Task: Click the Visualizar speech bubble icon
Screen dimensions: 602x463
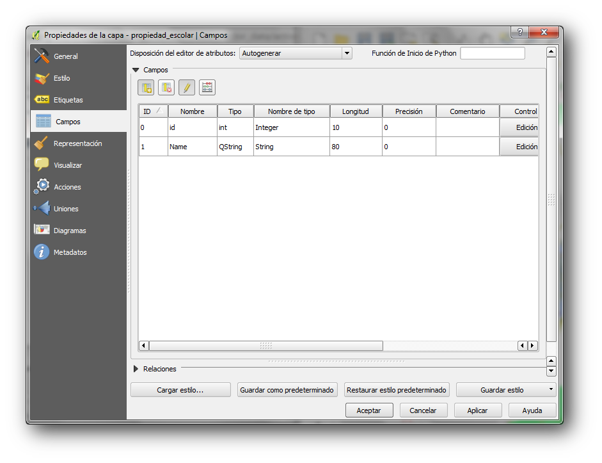Action: pyautogui.click(x=42, y=165)
